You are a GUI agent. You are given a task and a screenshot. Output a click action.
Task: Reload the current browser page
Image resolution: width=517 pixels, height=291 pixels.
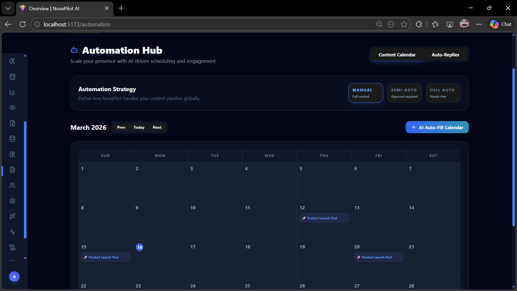pos(23,24)
